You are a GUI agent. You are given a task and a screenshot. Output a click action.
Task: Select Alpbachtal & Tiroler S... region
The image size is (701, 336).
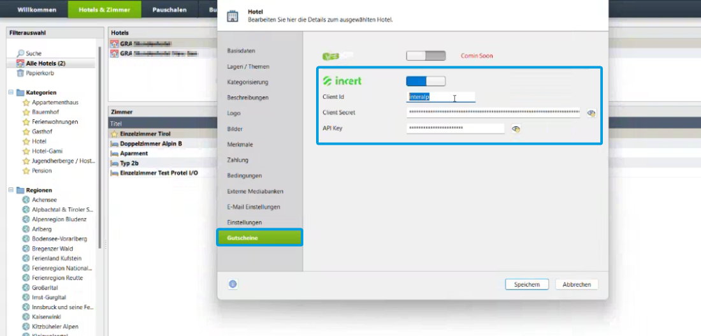[x=62, y=209]
